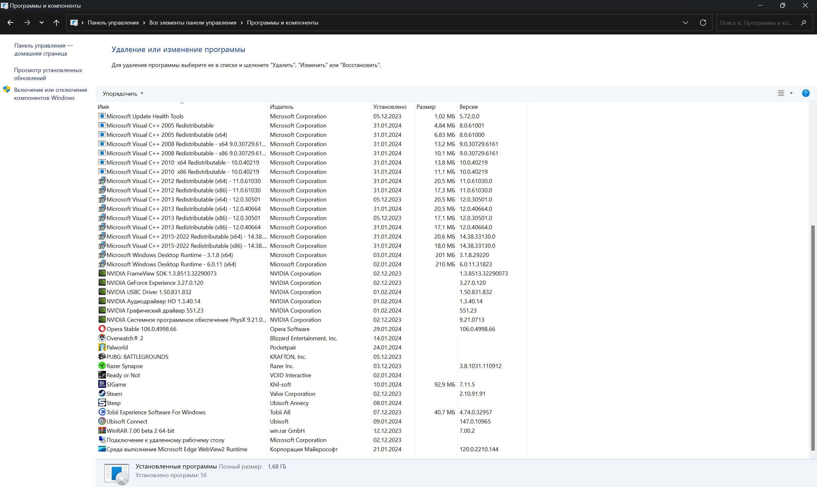The image size is (817, 487).
Task: Select Подключение к удаленному рабочему столу icon
Action: tap(102, 439)
